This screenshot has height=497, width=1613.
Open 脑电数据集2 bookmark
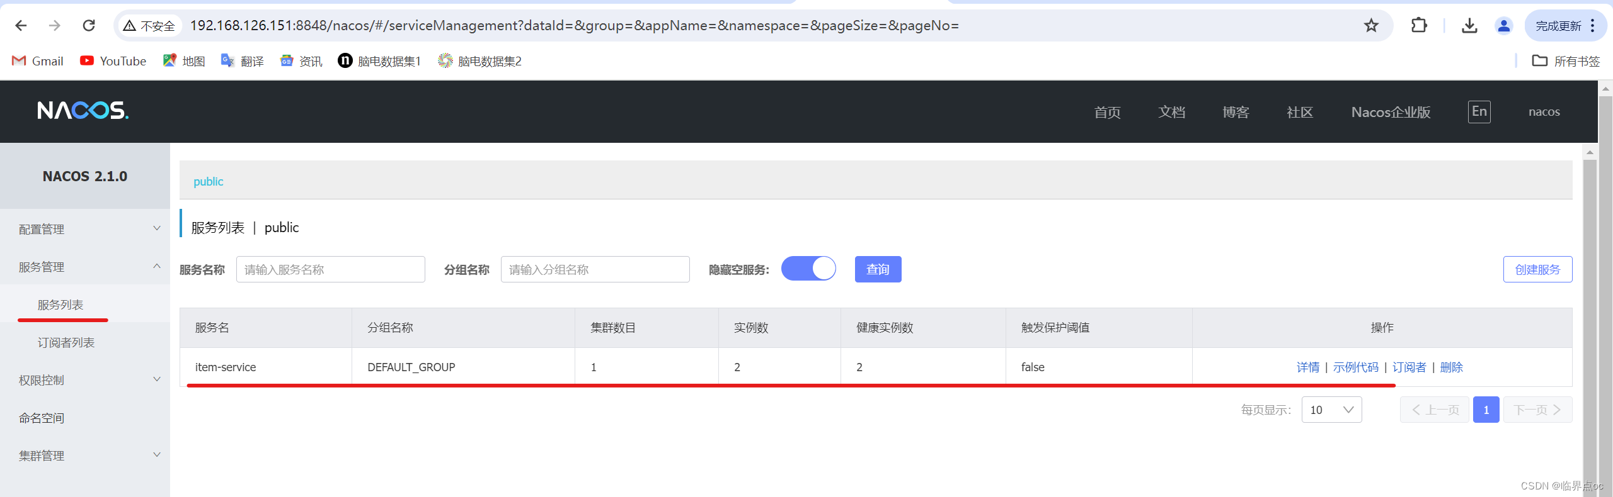[480, 61]
